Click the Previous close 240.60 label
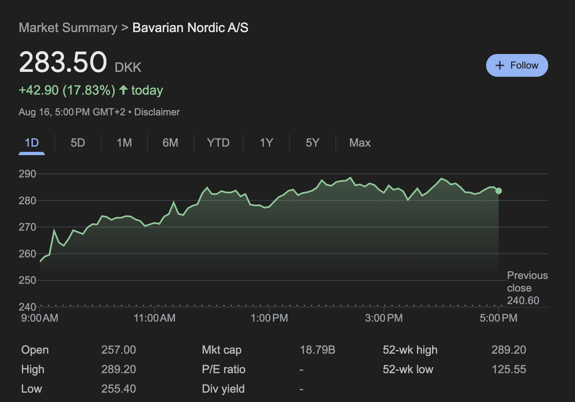The width and height of the screenshot is (575, 402). coord(527,288)
